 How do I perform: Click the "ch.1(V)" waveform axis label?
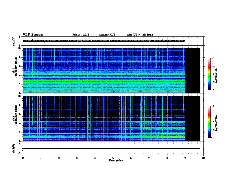tap(14, 41)
